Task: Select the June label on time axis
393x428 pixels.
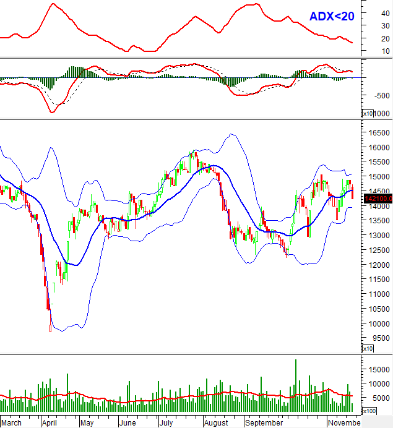Action: coord(127,423)
